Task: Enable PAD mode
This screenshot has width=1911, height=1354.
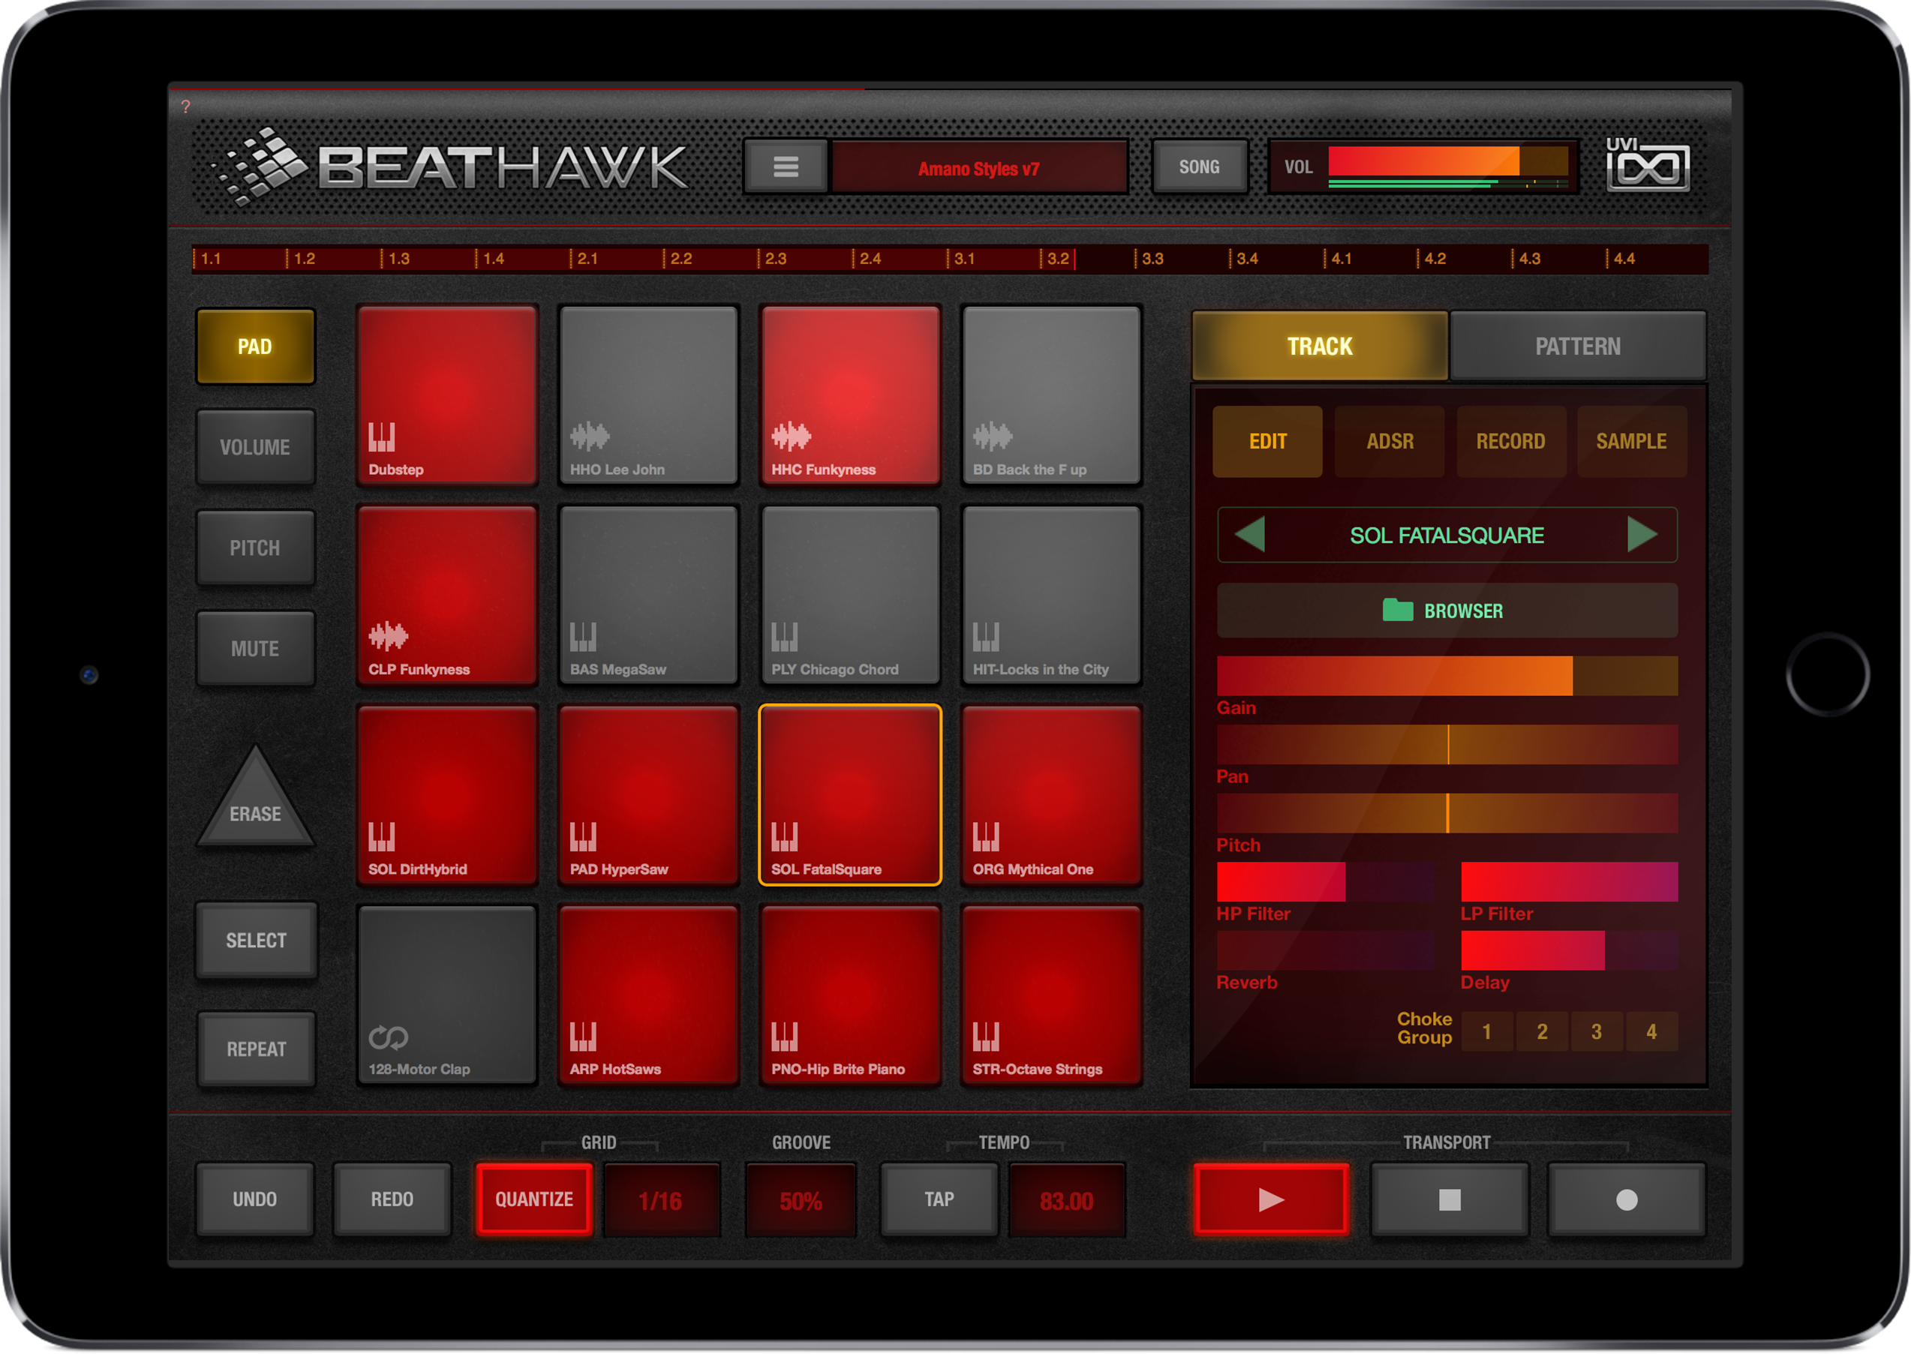Action: coord(255,347)
